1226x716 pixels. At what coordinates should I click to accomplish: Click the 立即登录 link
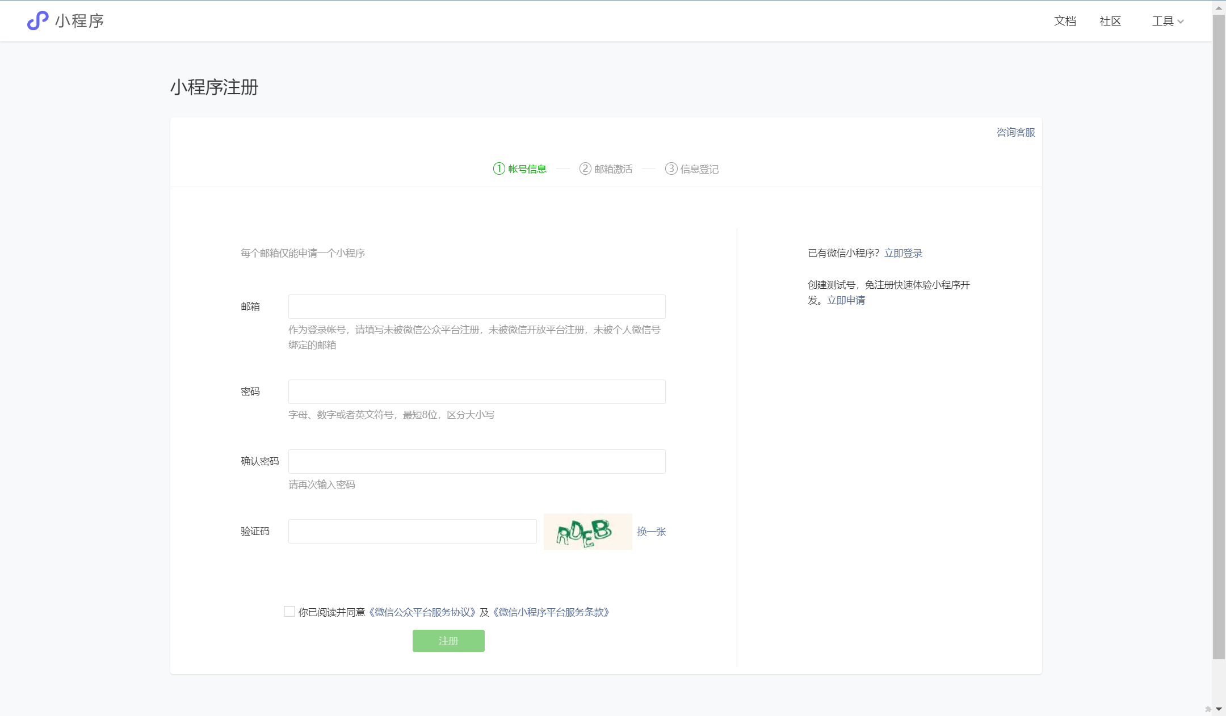(x=903, y=253)
